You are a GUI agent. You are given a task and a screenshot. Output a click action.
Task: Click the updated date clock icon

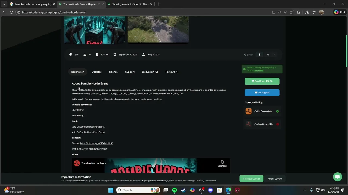pyautogui.click(x=115, y=54)
